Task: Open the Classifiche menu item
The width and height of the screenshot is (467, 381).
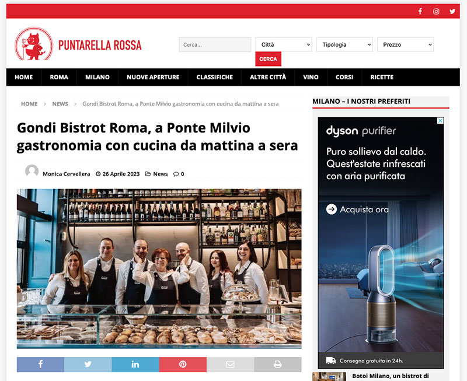Action: tap(214, 77)
